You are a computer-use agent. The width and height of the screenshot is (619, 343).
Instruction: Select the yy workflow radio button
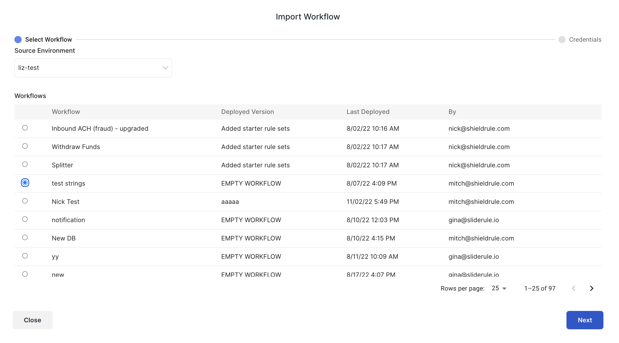pos(25,256)
